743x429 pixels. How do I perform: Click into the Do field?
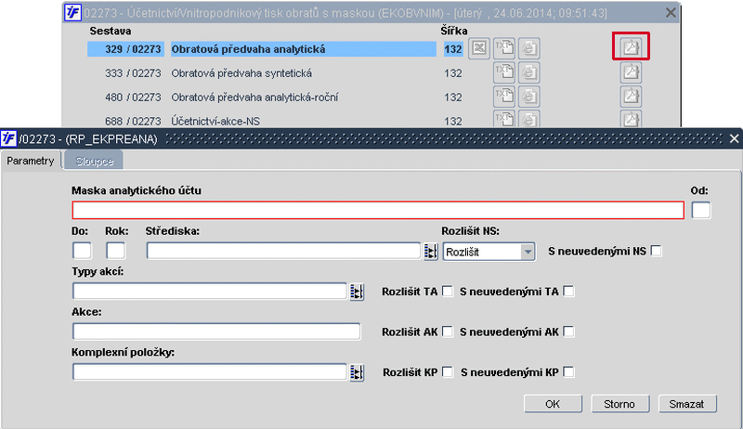pyautogui.click(x=82, y=251)
